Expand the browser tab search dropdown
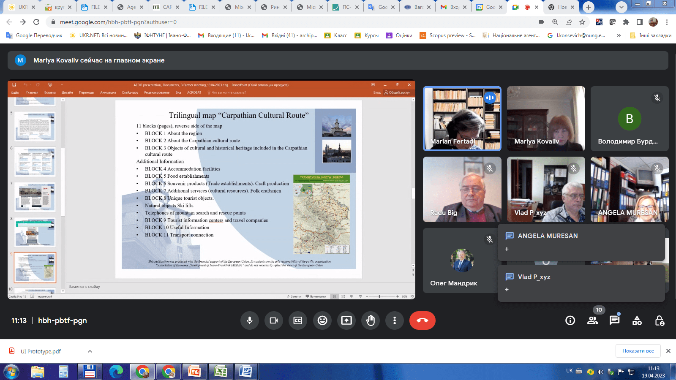 point(621,7)
